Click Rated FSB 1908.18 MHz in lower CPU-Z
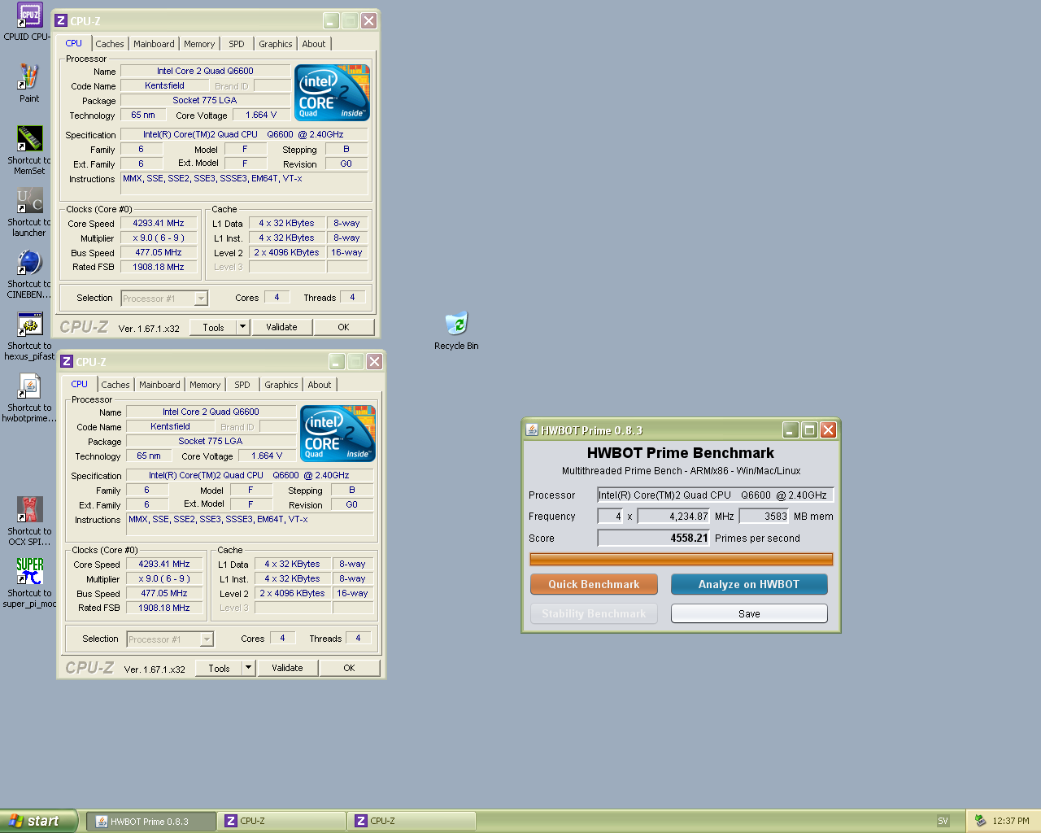The width and height of the screenshot is (1041, 833). 164,608
